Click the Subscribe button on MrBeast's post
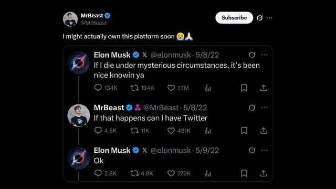 (234, 18)
